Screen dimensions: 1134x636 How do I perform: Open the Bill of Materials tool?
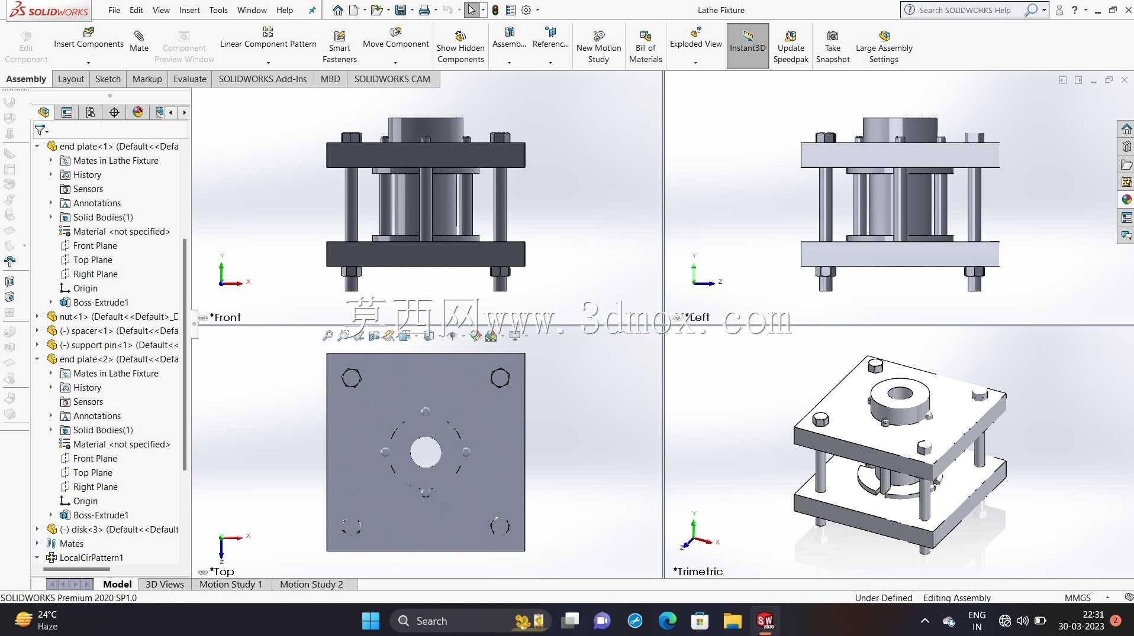pos(646,47)
